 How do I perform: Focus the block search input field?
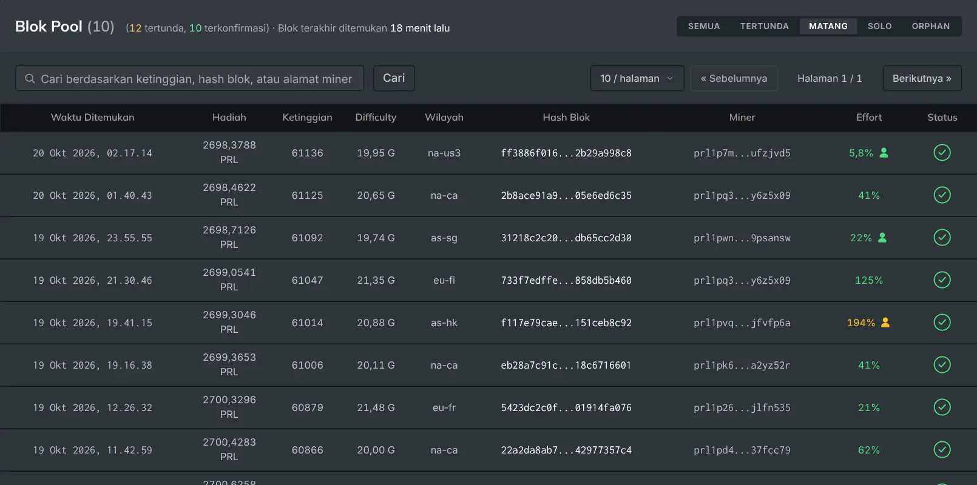189,78
